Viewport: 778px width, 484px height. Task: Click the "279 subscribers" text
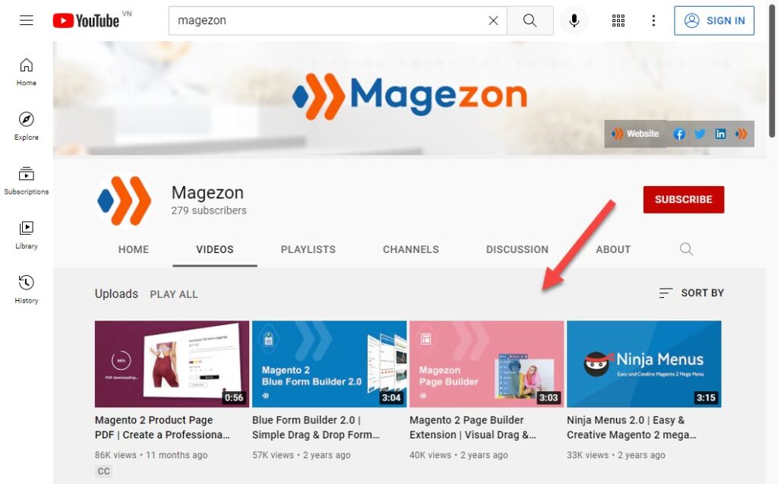point(209,210)
